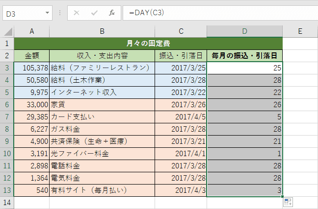Screen dimensions: 318x209
Task: Select cell 電気料金
Action: click(102, 178)
